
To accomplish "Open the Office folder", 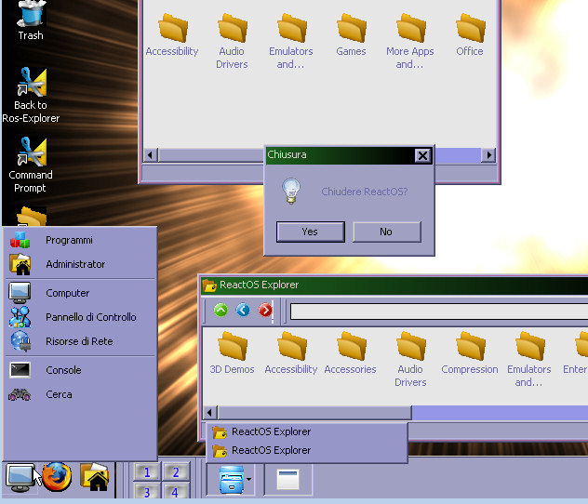I will pyautogui.click(x=470, y=35).
